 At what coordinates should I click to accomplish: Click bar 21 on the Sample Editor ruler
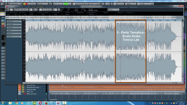coord(64,20)
